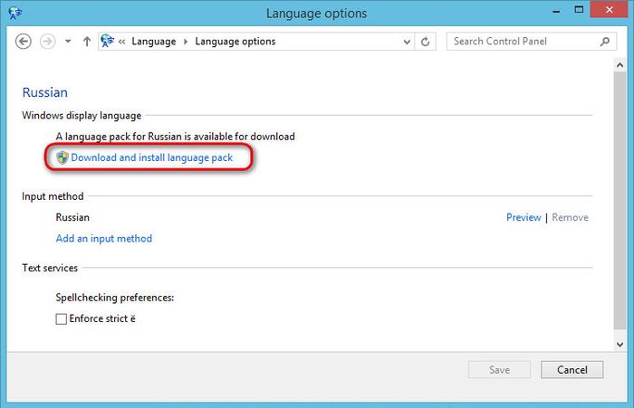Go up one level with Up arrow
The image size is (634, 408).
click(x=87, y=42)
